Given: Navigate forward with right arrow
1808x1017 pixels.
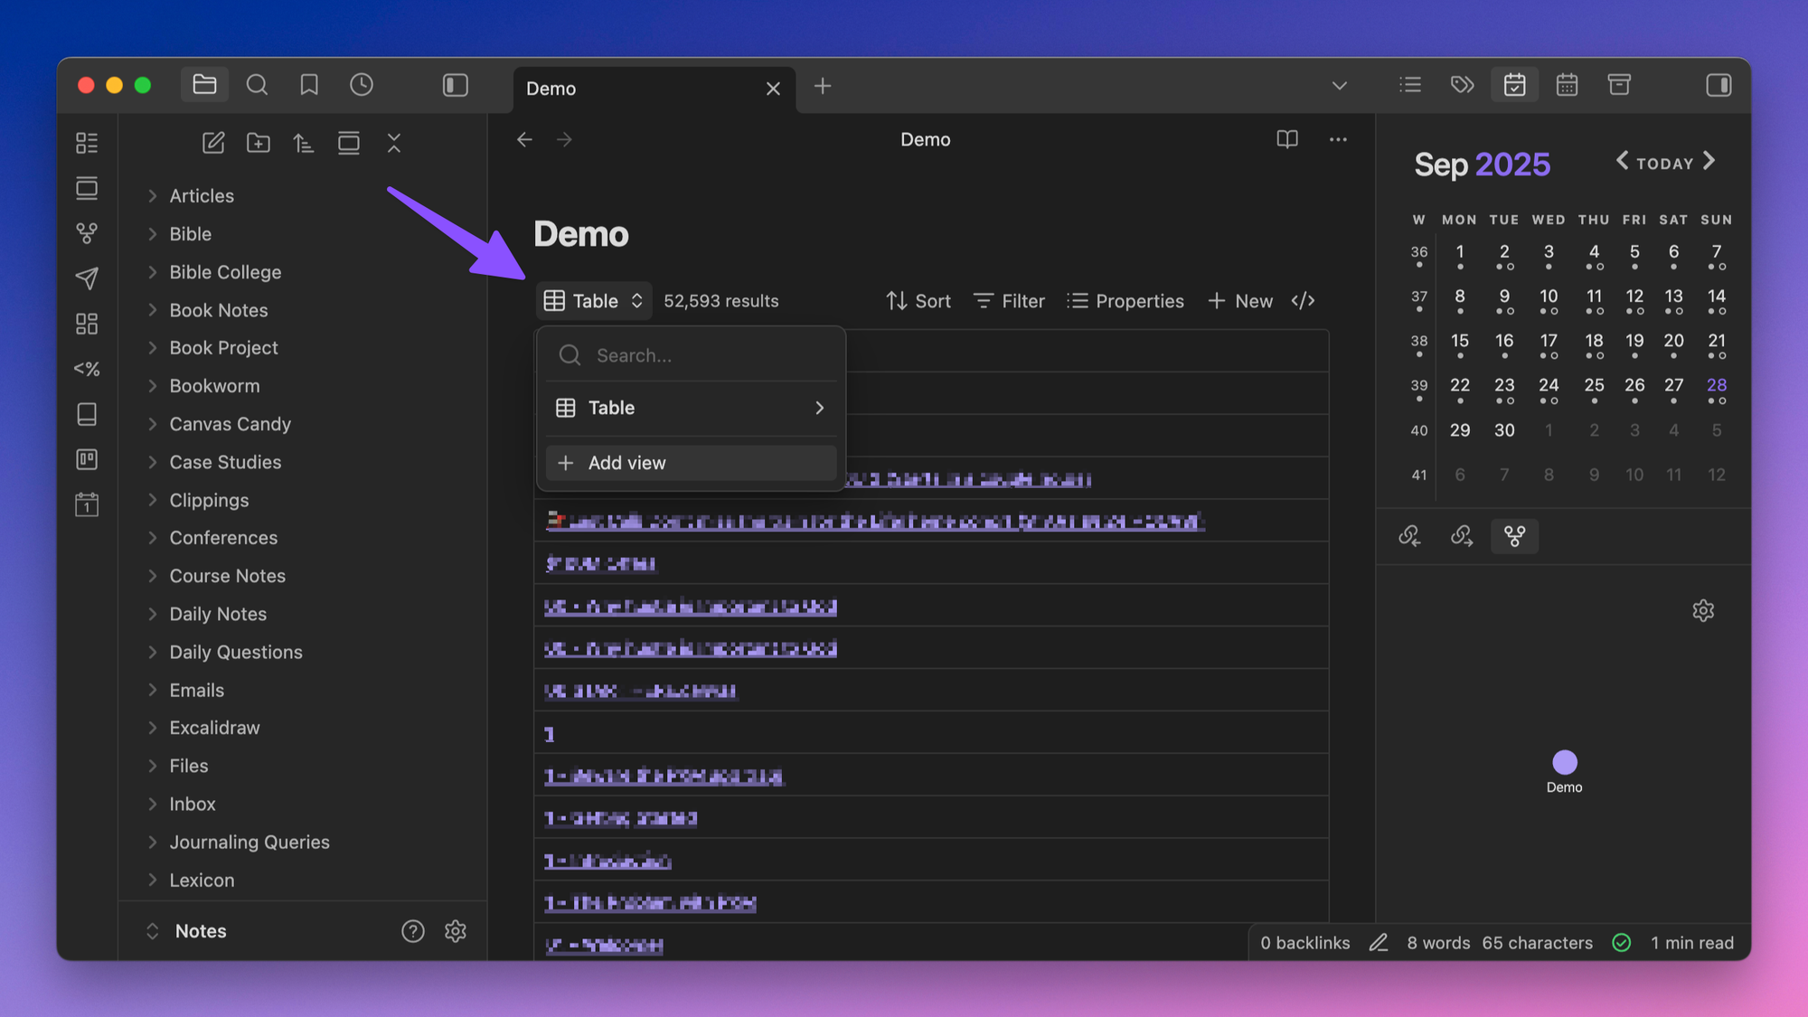Looking at the screenshot, I should point(564,139).
